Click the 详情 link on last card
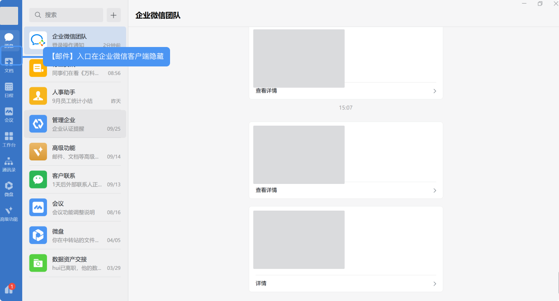The height and width of the screenshot is (301, 559). [x=261, y=283]
